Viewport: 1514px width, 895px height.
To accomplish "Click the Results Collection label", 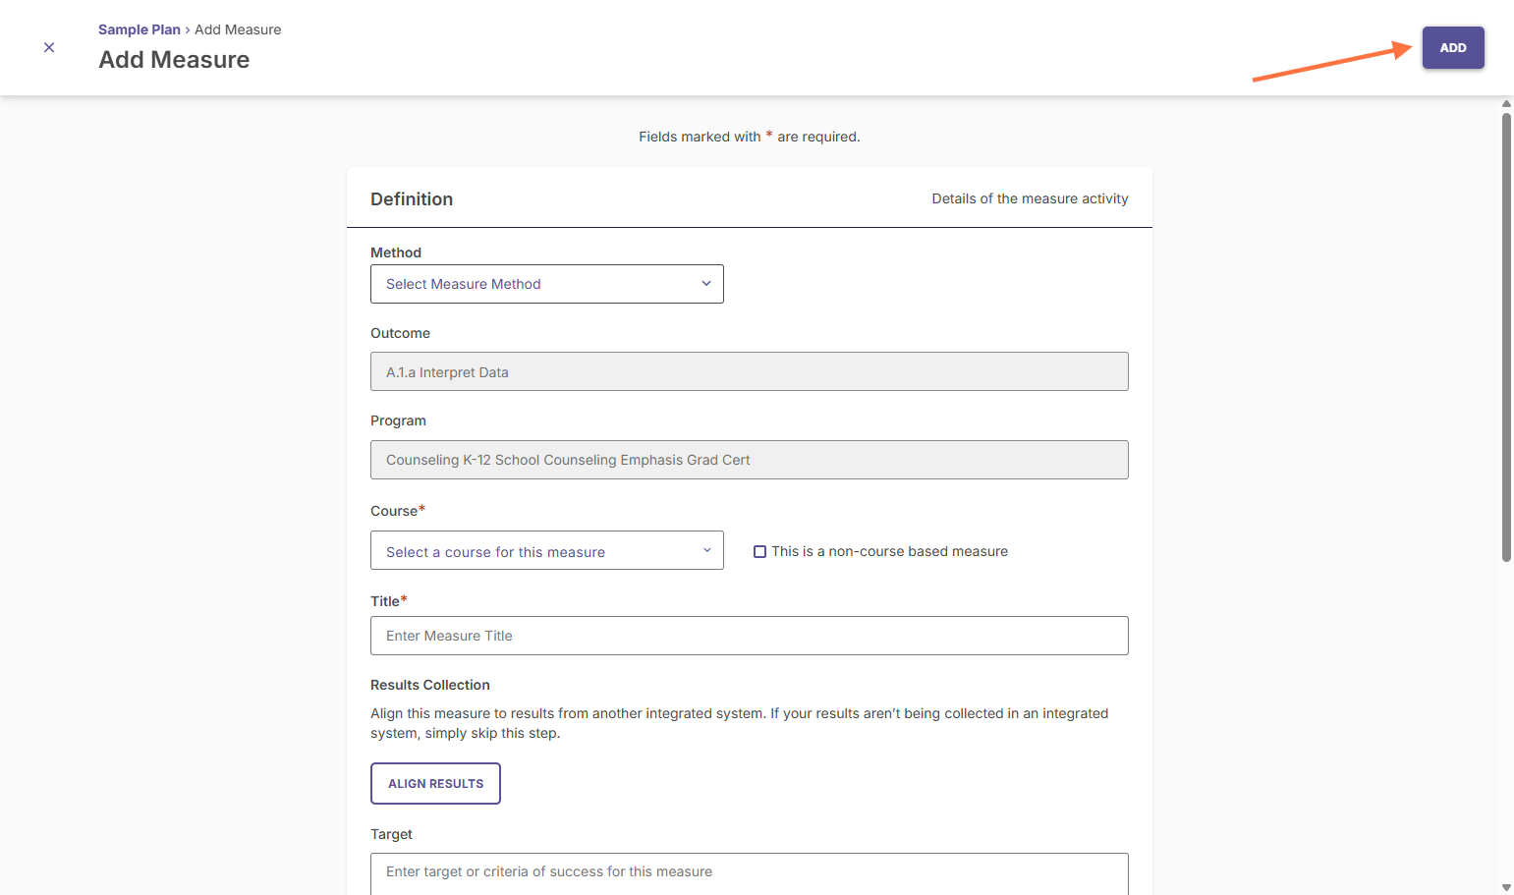I will tap(430, 685).
